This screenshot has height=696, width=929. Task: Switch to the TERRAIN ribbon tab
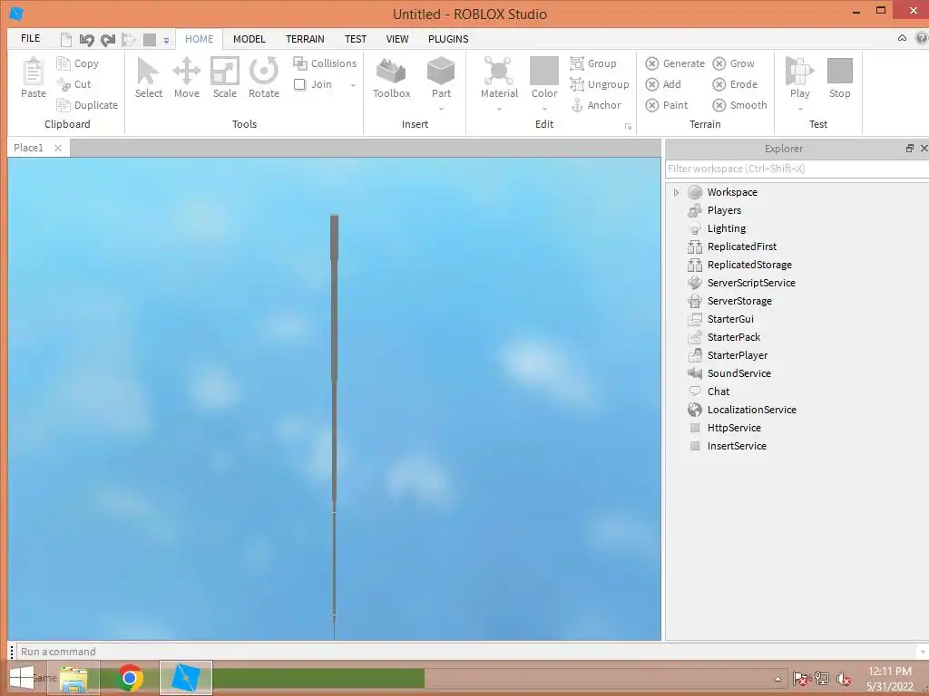[x=305, y=39]
